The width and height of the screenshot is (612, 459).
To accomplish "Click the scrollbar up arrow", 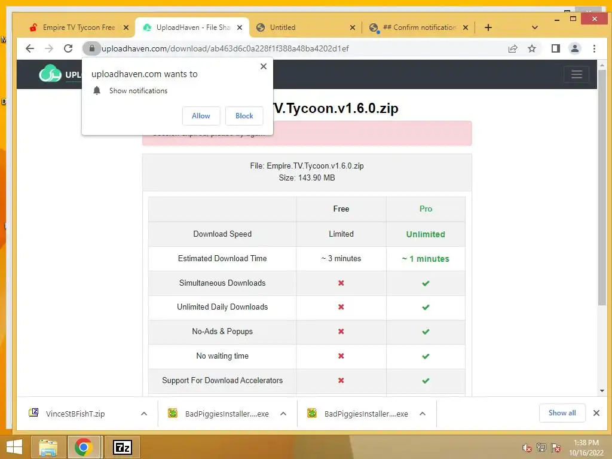I will 602,65.
